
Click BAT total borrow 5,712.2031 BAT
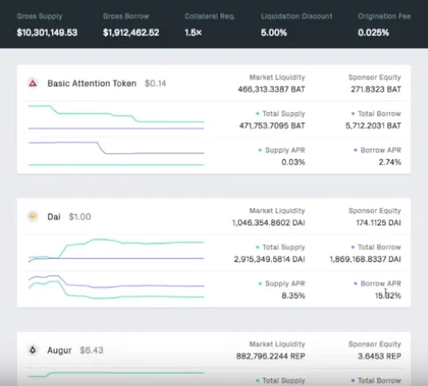coord(373,126)
